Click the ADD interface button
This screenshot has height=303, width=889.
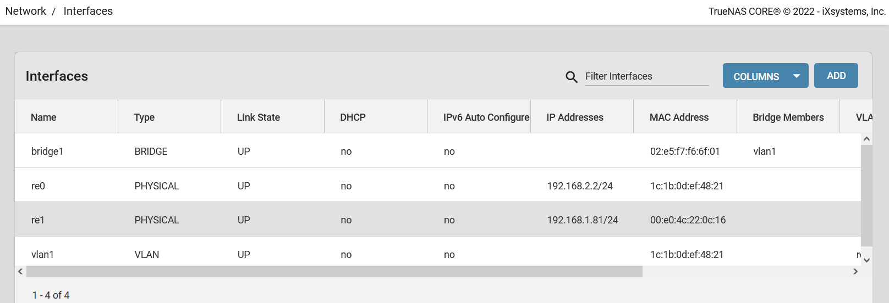[836, 76]
